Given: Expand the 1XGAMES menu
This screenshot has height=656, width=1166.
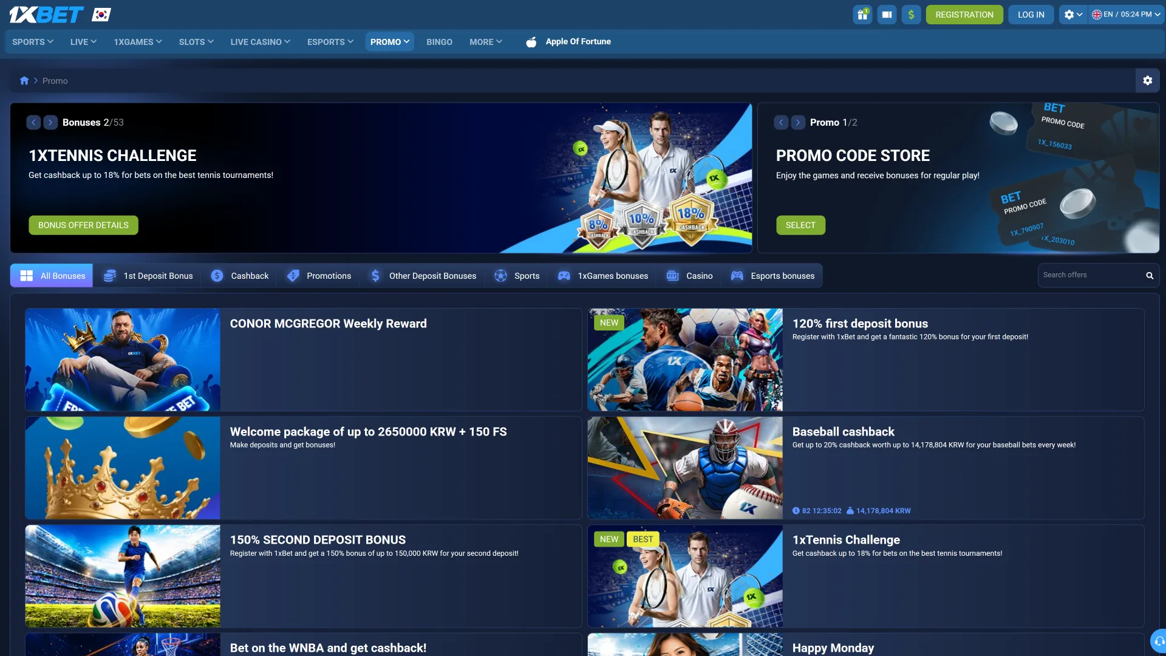Looking at the screenshot, I should pos(138,42).
